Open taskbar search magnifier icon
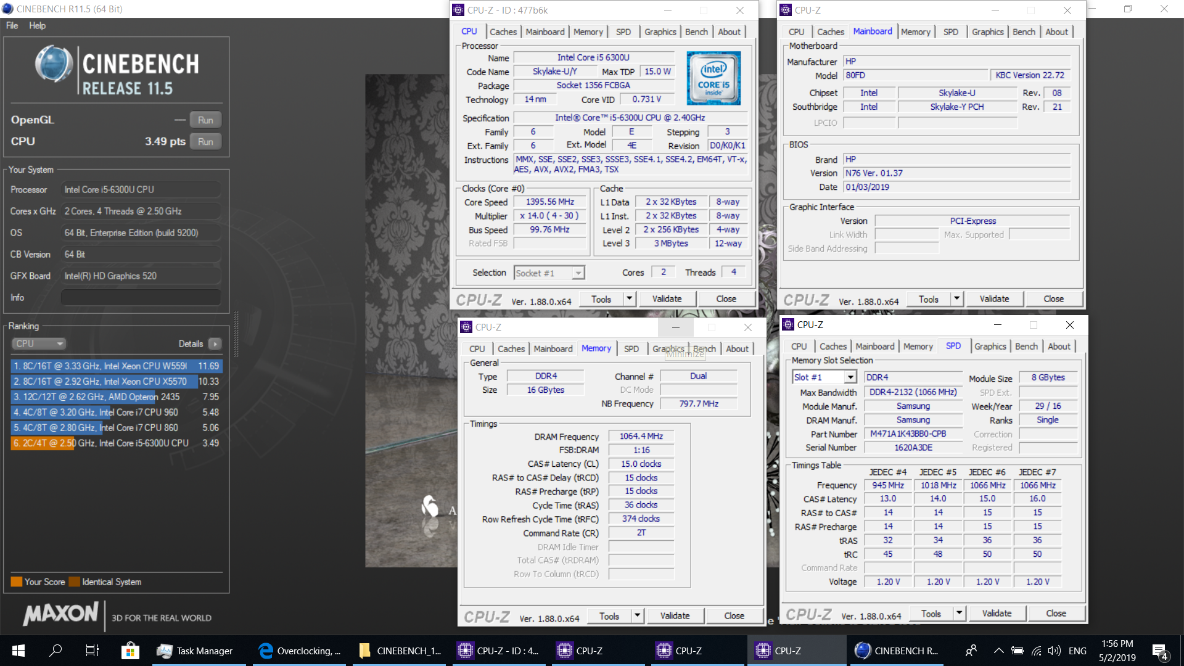Viewport: 1184px width, 666px height. point(55,651)
